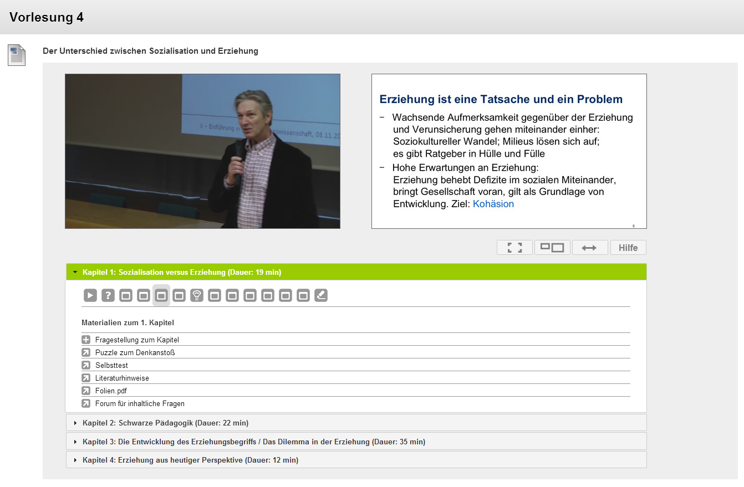Expand Kapitel 4: Erziehung aus heutiger Perspektive
Image resolution: width=744 pixels, height=487 pixels.
(356, 460)
